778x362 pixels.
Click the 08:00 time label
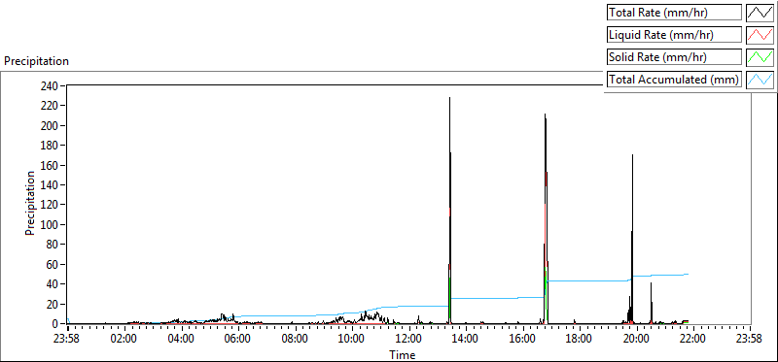click(x=295, y=340)
